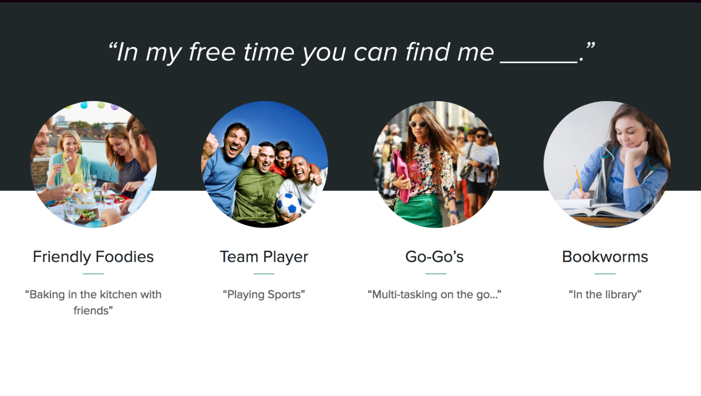
Task: Choose the "Playing Sports" answer
Action: pos(264,295)
